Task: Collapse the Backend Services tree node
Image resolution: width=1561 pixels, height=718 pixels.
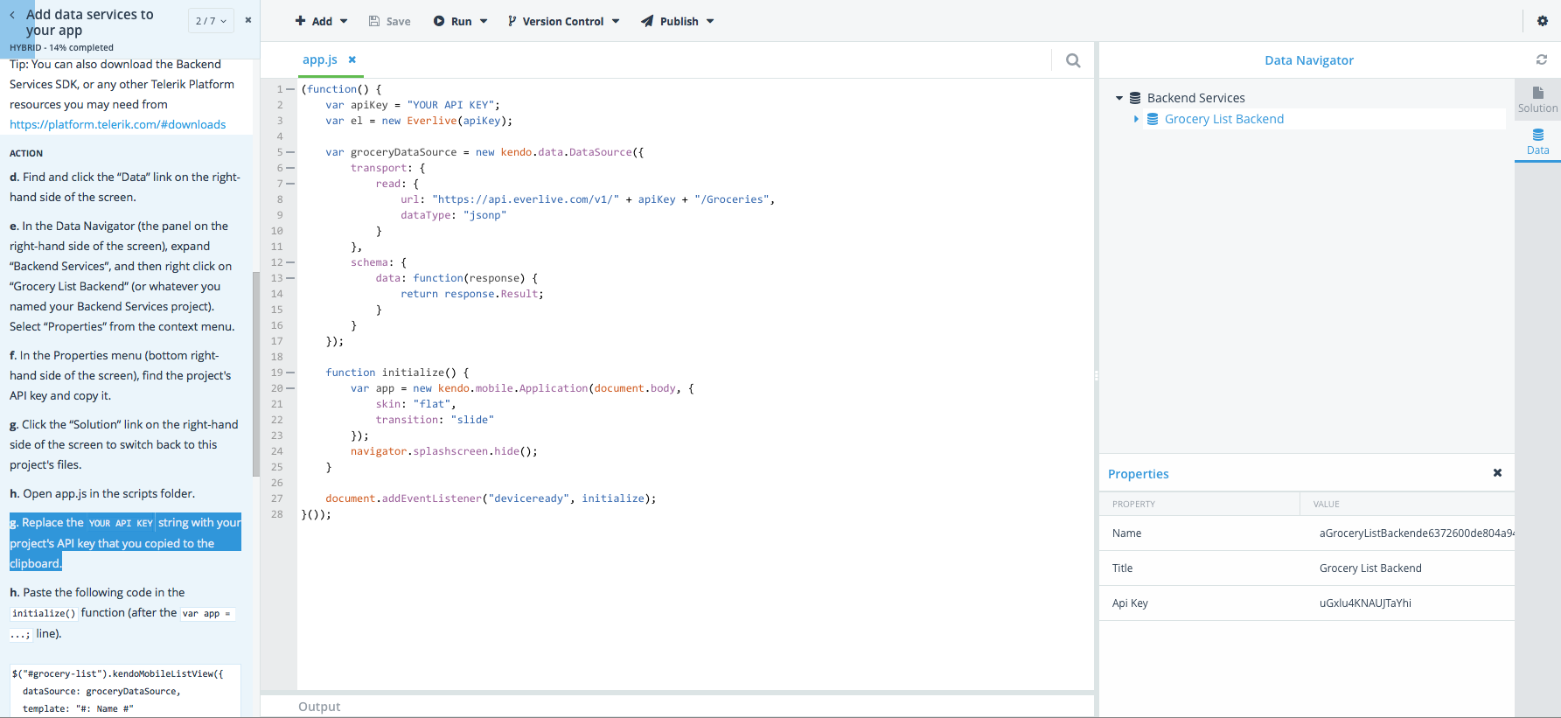Action: click(x=1119, y=98)
